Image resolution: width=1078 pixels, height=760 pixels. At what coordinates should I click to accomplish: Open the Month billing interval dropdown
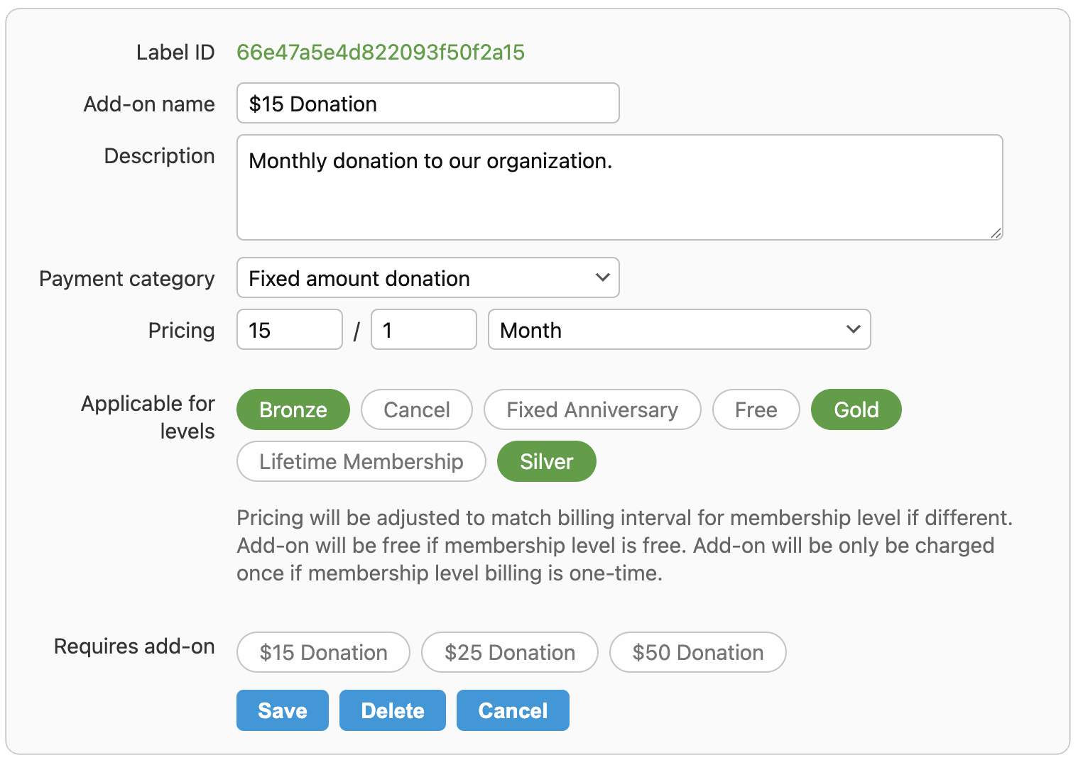(679, 329)
